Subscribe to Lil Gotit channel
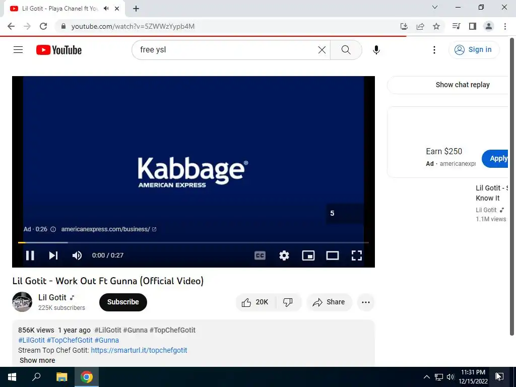This screenshot has width=516, height=387. click(123, 302)
